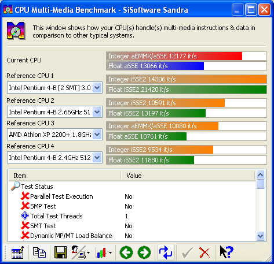Click the magnifier icon beside Test Status
Viewport: 274px width, 264px height.
coord(16,186)
